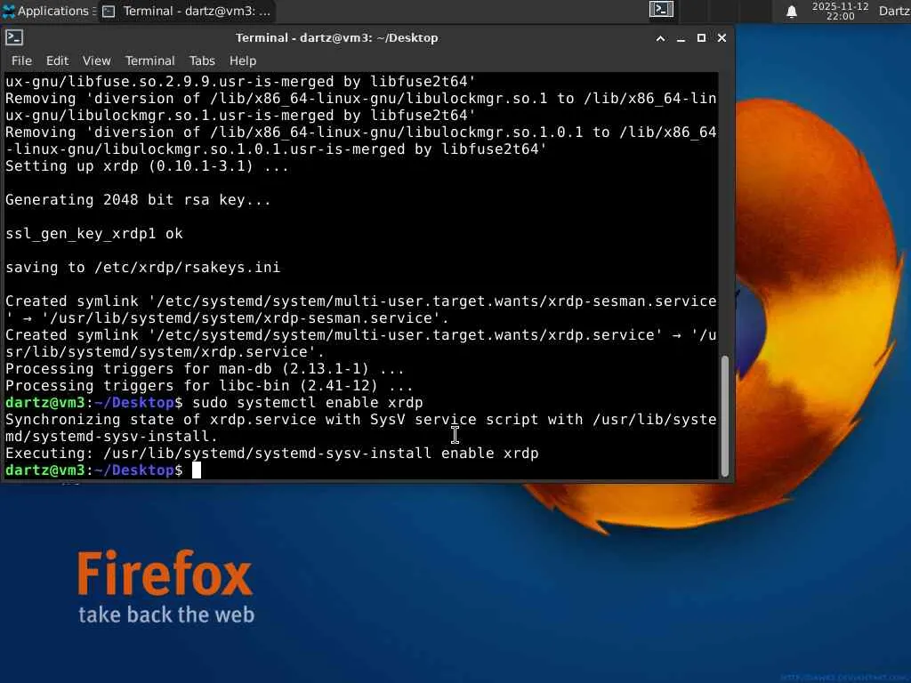Click the 'Executing: /usr/lib/systemd/systemd-sysv-install' line

(x=271, y=453)
